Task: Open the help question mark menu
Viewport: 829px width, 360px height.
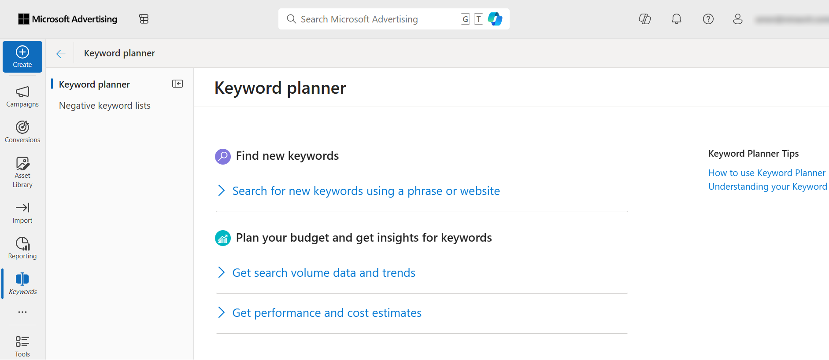Action: [708, 19]
